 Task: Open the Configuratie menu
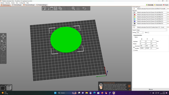pos(22,3)
